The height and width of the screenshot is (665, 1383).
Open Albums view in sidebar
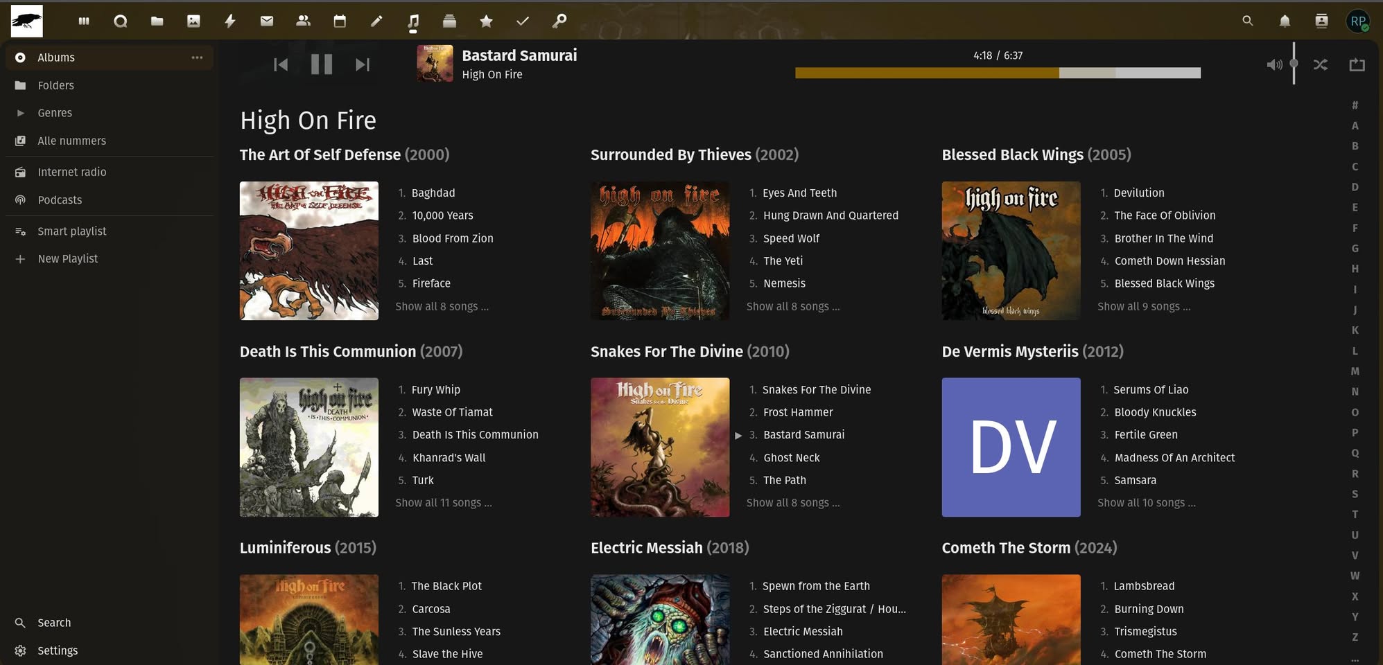[x=110, y=57]
